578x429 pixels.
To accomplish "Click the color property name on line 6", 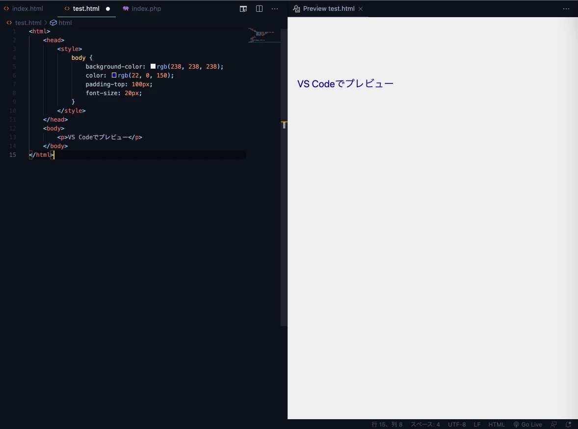I will click(x=94, y=76).
